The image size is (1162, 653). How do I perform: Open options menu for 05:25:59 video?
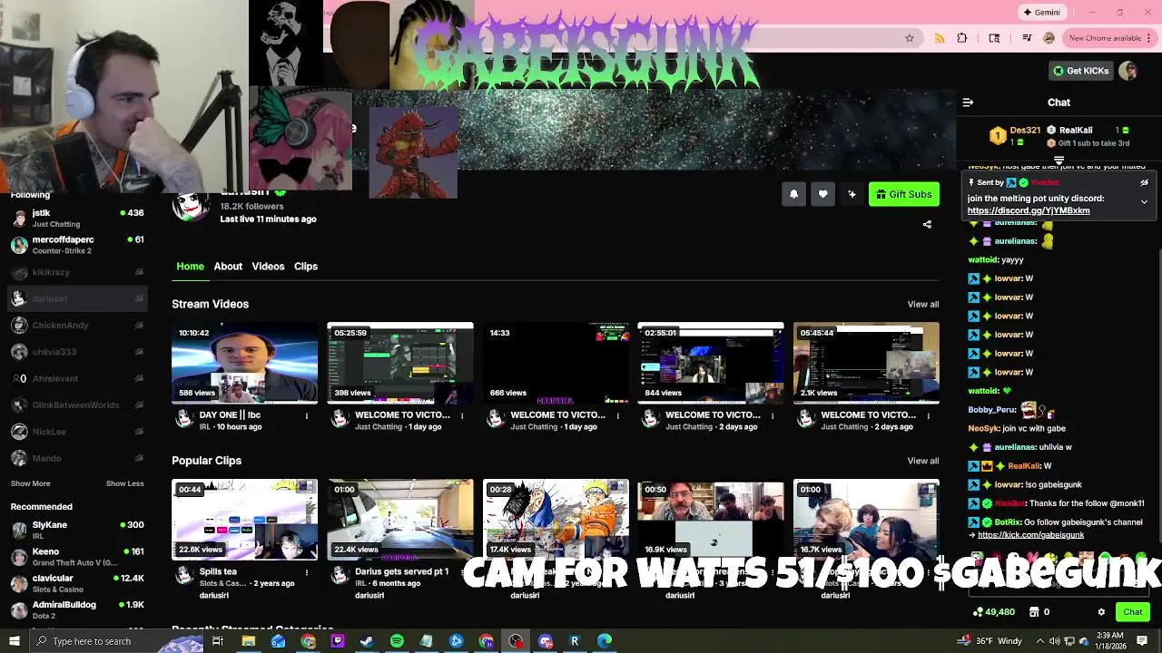click(x=462, y=415)
